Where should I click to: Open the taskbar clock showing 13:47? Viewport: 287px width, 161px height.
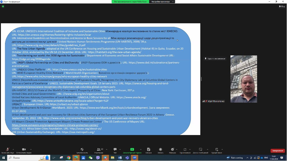(274, 158)
